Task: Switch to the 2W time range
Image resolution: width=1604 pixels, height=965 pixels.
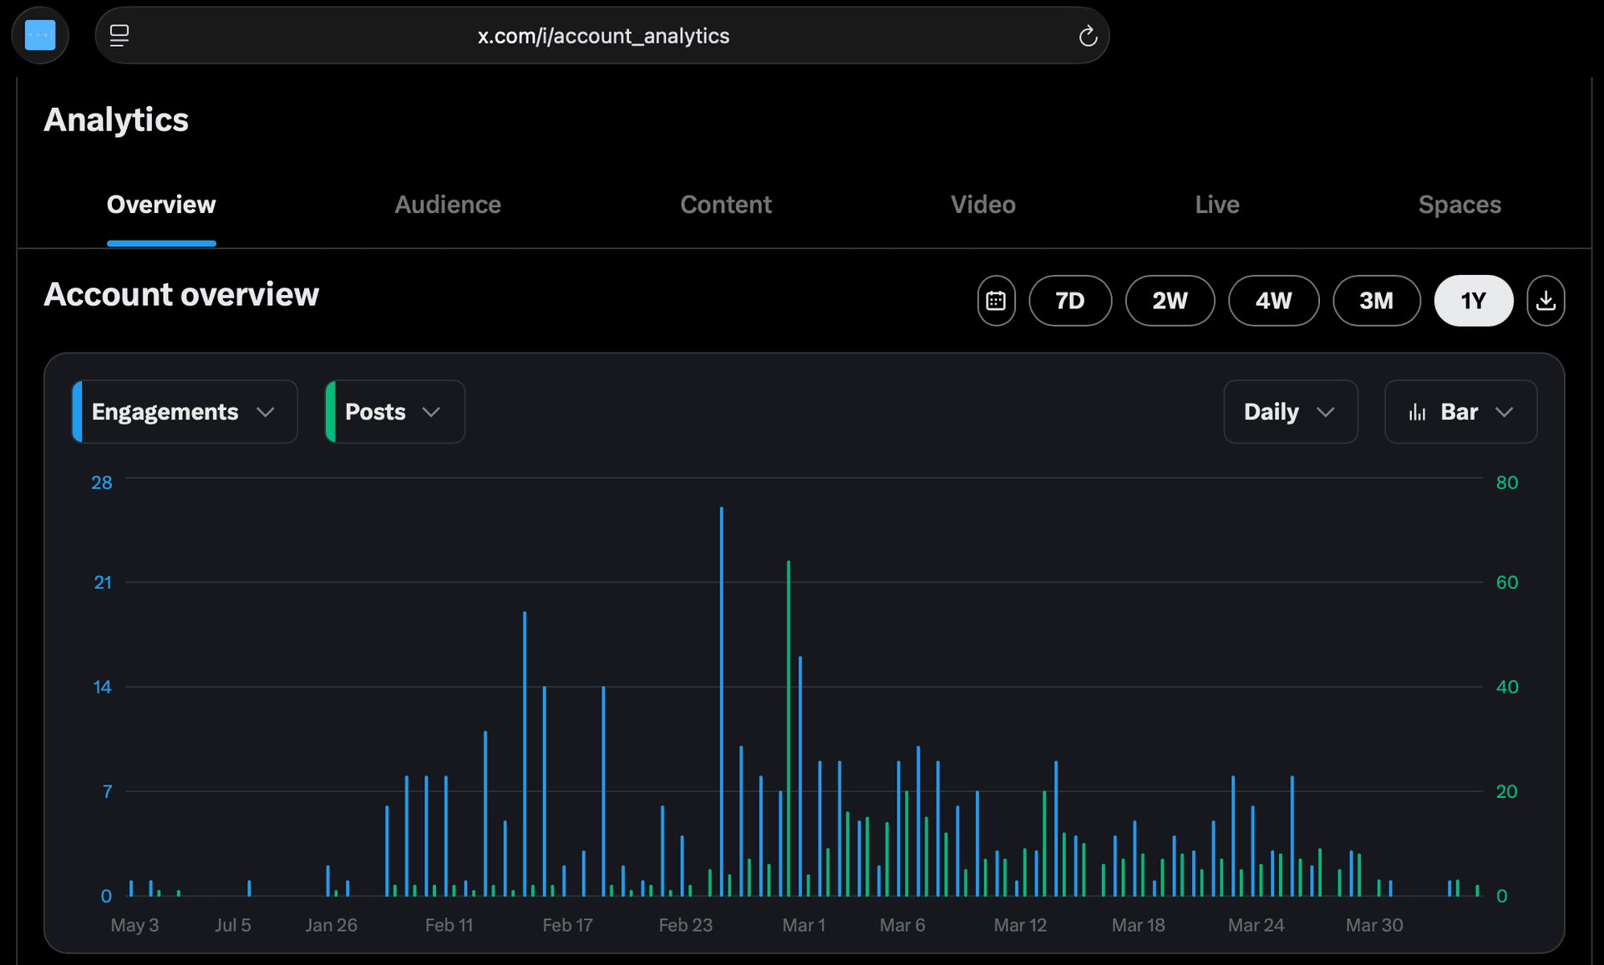Action: pyautogui.click(x=1170, y=301)
